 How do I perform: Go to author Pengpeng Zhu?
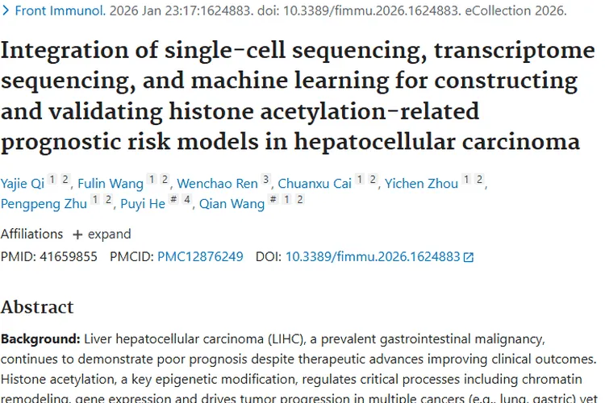(44, 204)
